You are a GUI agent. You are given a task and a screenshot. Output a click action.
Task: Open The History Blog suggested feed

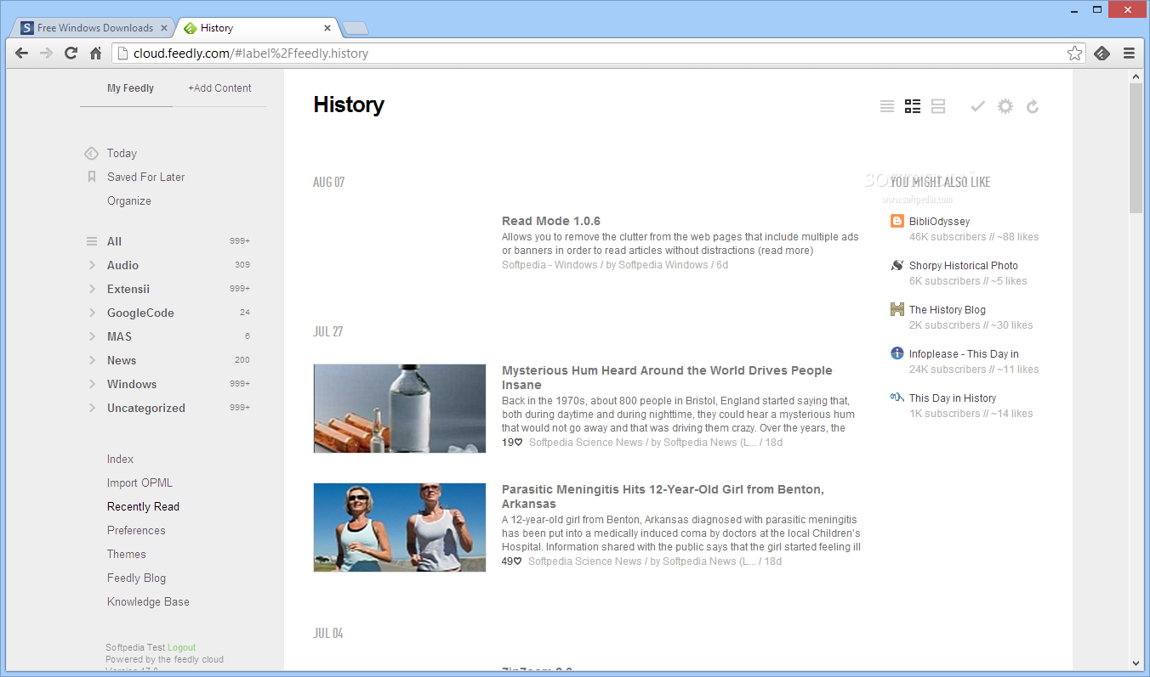[x=948, y=310]
